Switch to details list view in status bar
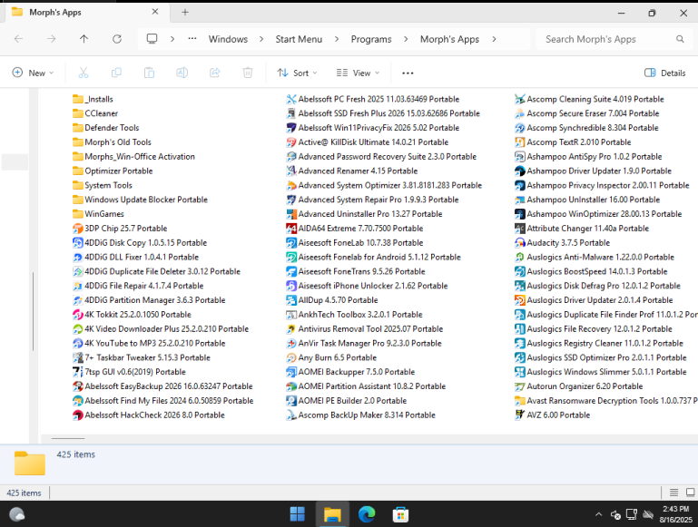Viewport: 698px width, 527px height. [x=674, y=493]
